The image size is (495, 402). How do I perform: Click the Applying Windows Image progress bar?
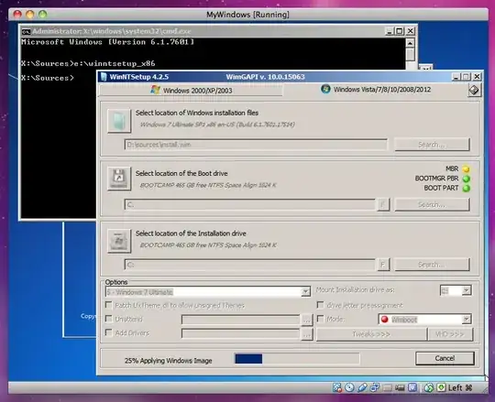(x=297, y=359)
